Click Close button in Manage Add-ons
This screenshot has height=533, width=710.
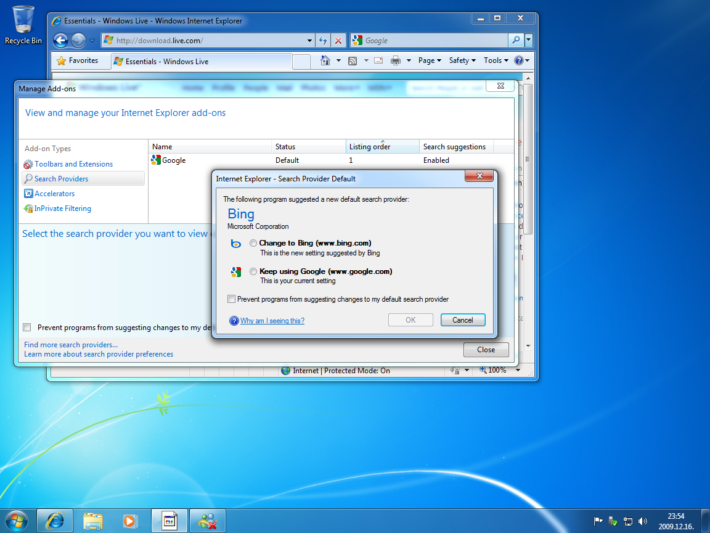(x=486, y=350)
